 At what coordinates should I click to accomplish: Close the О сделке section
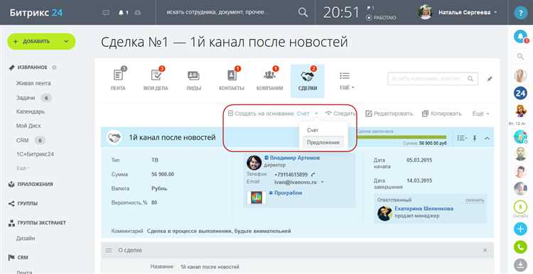[485, 251]
